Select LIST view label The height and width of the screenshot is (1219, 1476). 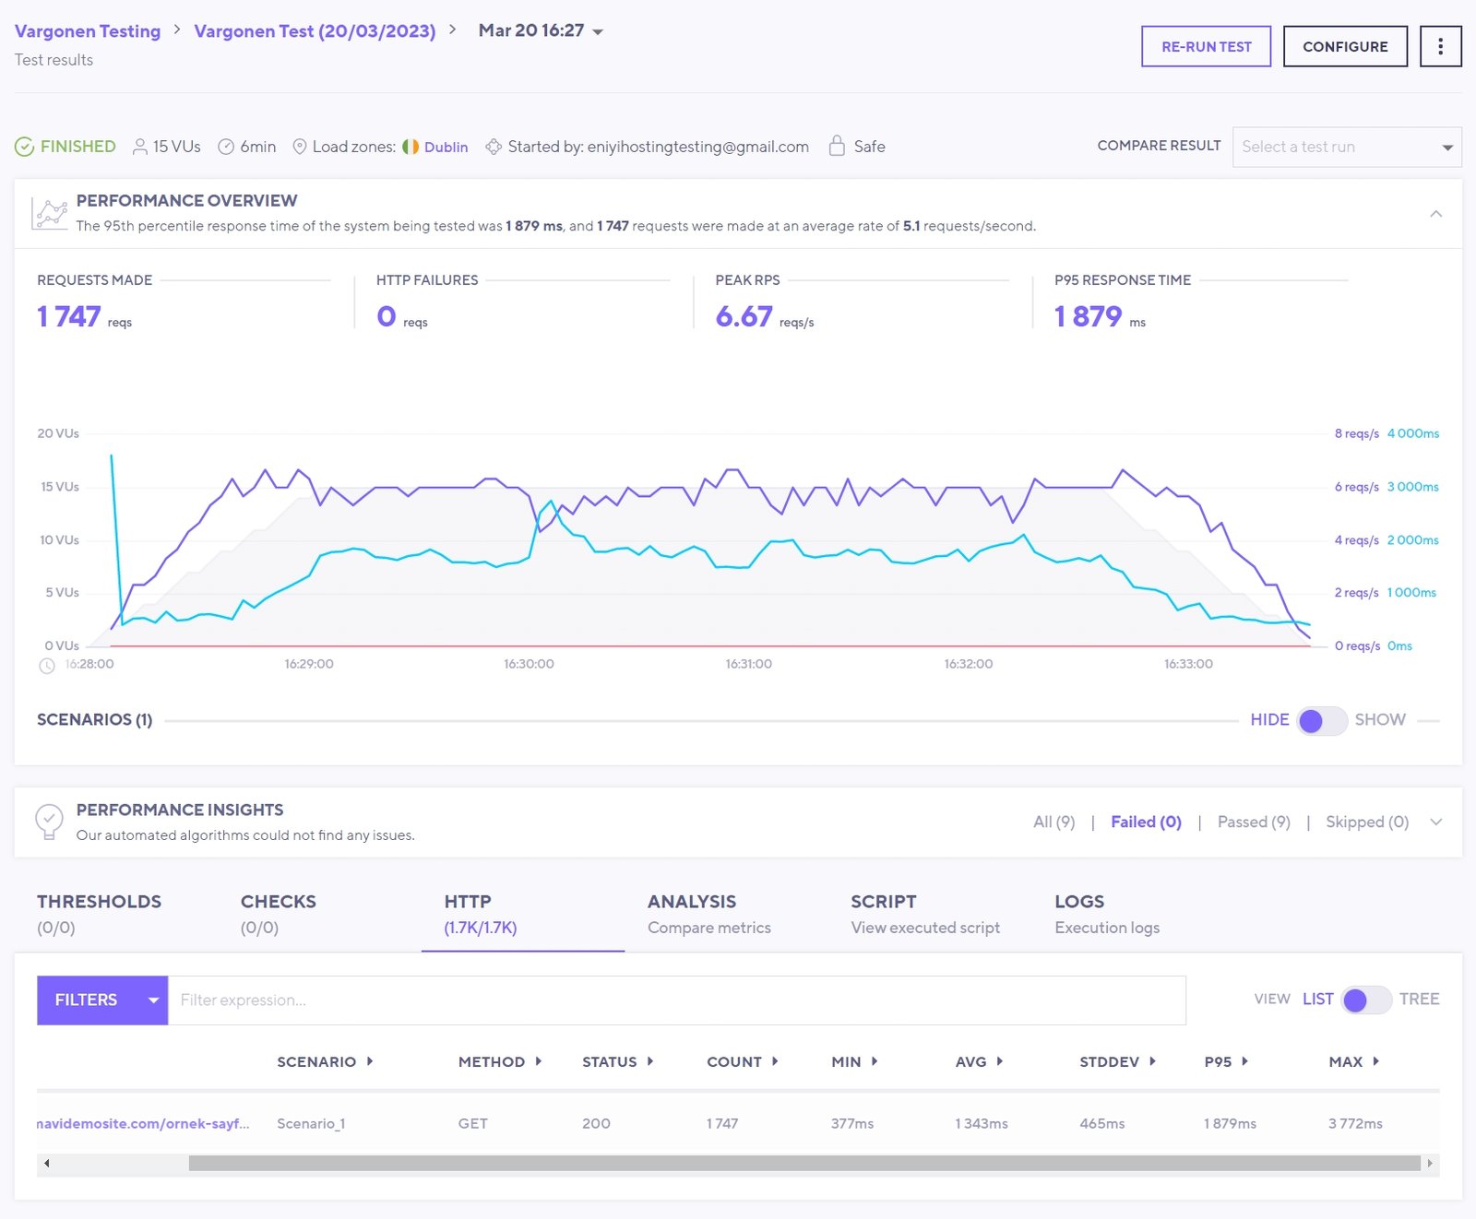1317,999
